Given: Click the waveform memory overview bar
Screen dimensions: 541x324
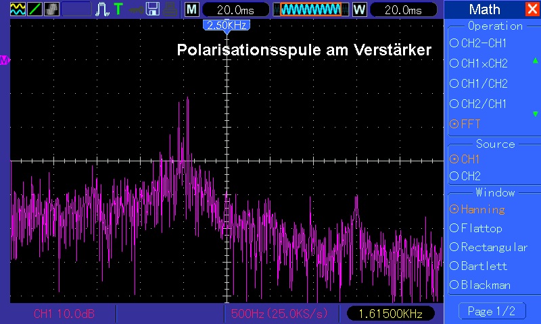Looking at the screenshot, I should (311, 9).
